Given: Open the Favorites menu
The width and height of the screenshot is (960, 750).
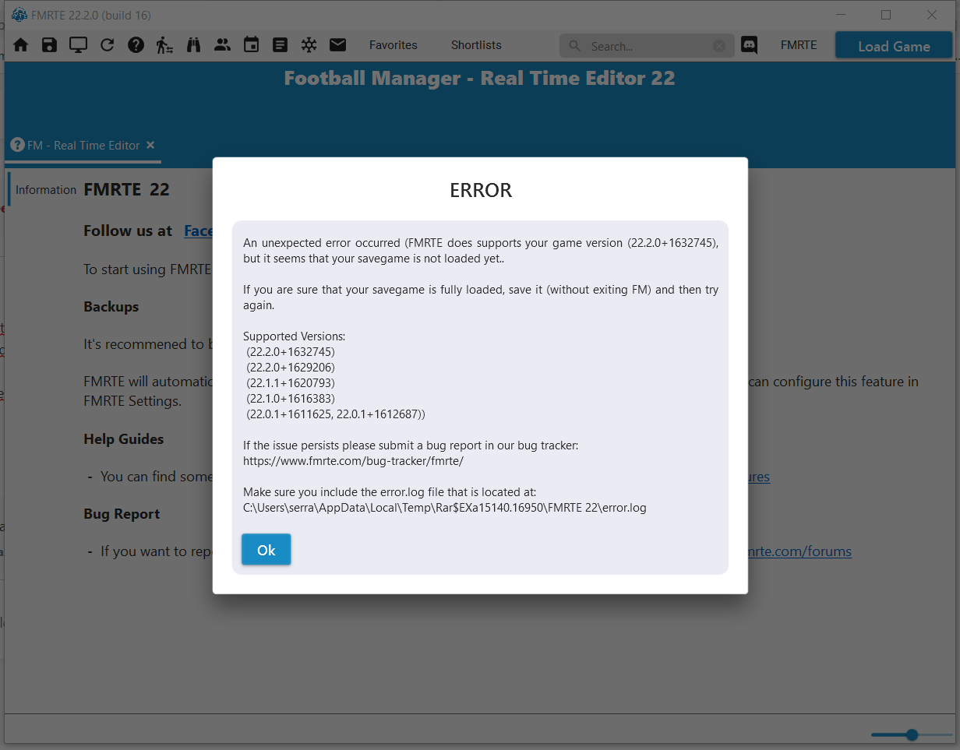Looking at the screenshot, I should (x=394, y=45).
